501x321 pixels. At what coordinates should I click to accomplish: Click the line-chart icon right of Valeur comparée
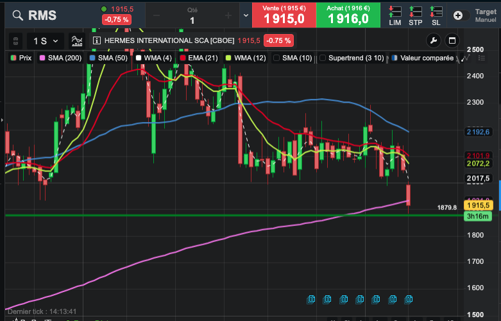465,58
